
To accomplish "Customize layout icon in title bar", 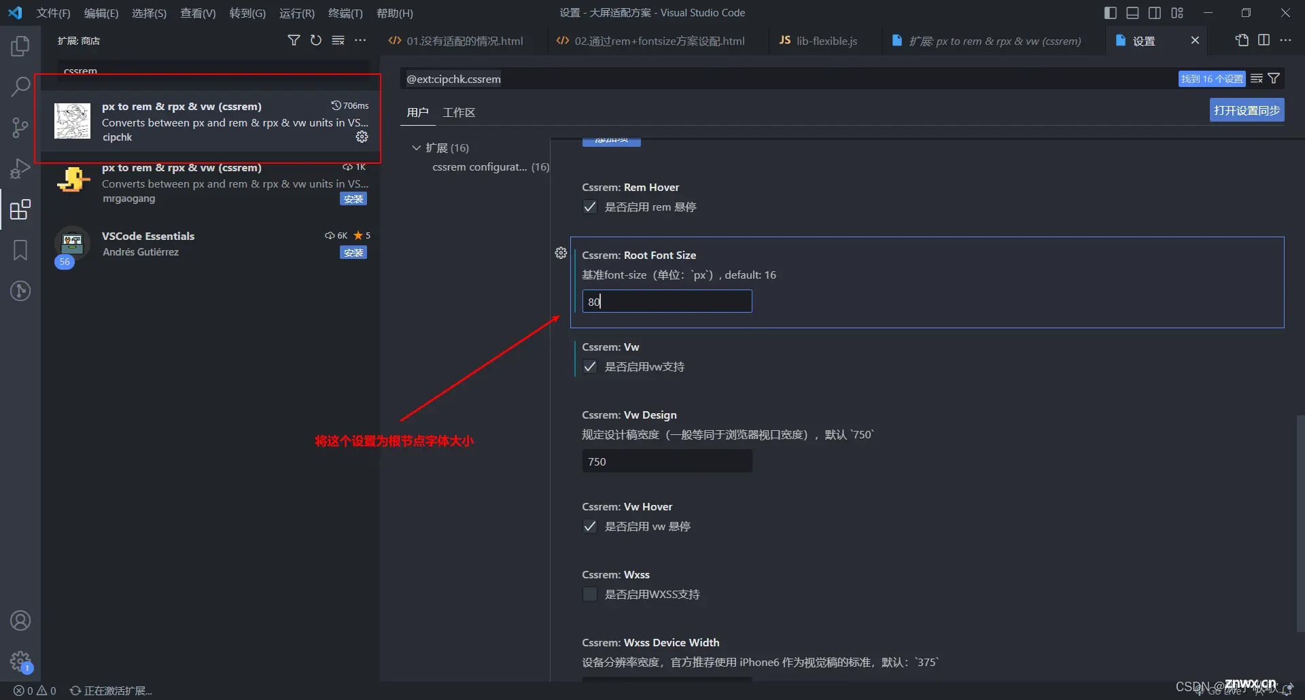I will (x=1177, y=13).
